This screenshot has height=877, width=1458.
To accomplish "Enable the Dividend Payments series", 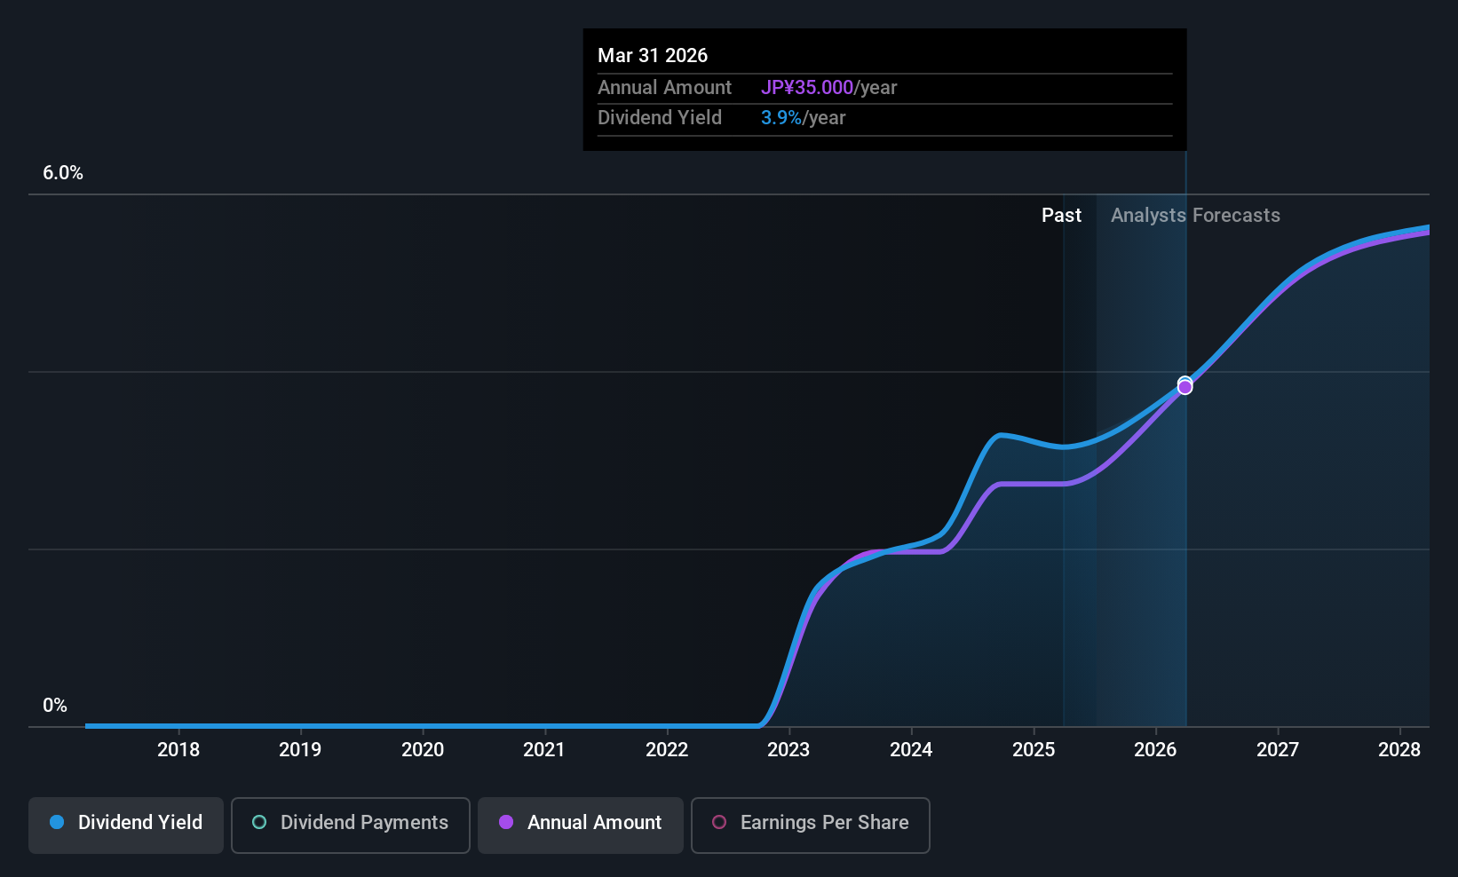I will click(x=351, y=825).
